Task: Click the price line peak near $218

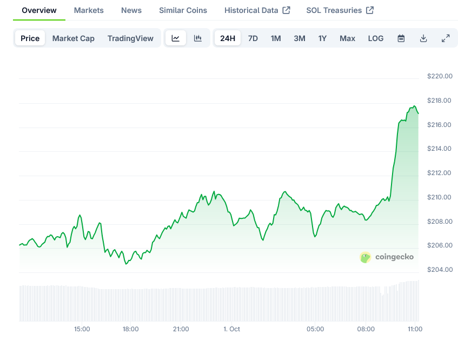Action: [414, 106]
